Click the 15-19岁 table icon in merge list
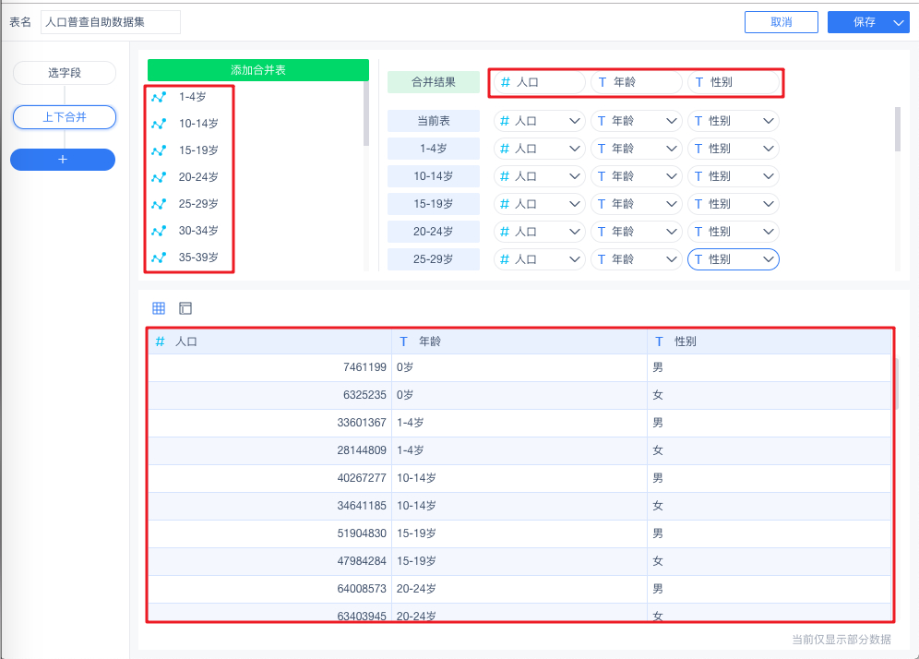Image resolution: width=919 pixels, height=659 pixels. click(x=159, y=150)
